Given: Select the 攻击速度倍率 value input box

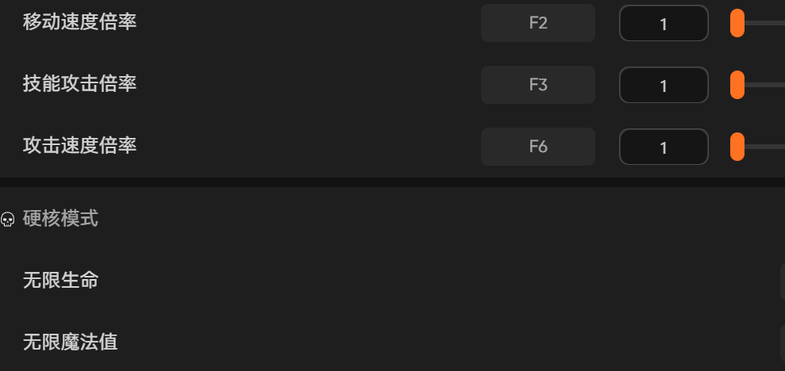Looking at the screenshot, I should click(x=663, y=147).
